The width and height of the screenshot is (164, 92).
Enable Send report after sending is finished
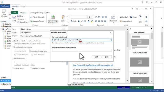pyautogui.click(x=13, y=41)
